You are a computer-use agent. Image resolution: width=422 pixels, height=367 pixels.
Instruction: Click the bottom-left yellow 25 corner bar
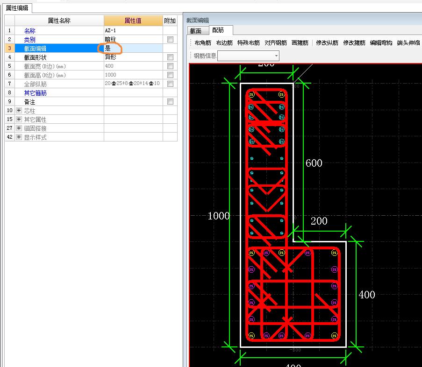point(251,336)
